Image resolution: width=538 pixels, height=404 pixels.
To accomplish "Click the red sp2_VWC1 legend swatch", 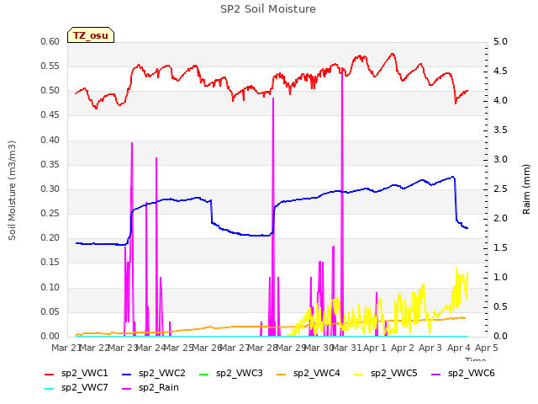I will coord(50,374).
